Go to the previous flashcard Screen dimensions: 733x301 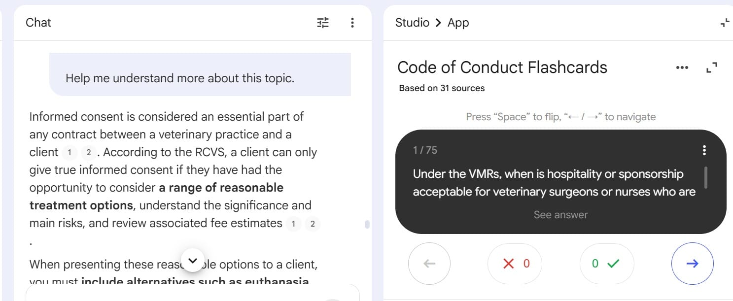[429, 264]
